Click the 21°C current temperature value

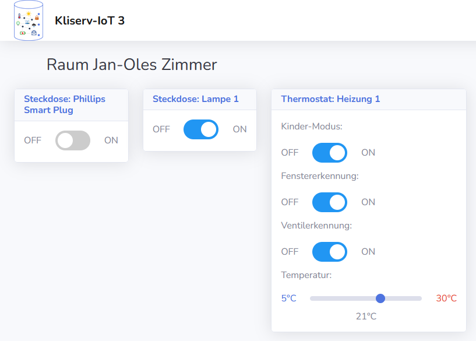coord(366,317)
